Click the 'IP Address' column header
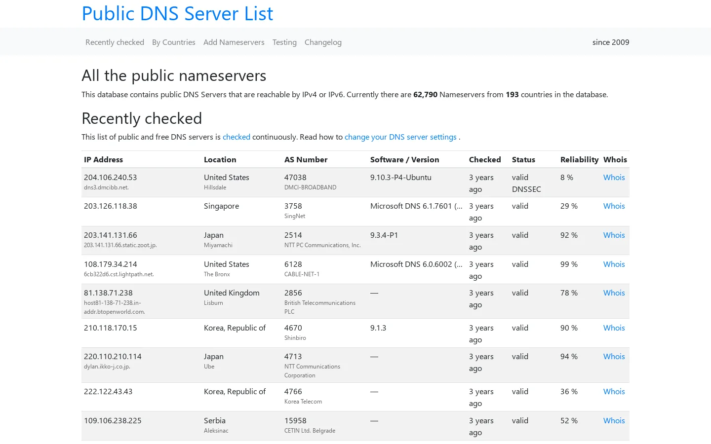 [x=103, y=159]
